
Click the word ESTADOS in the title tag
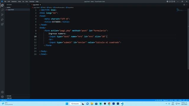[x=56, y=22]
